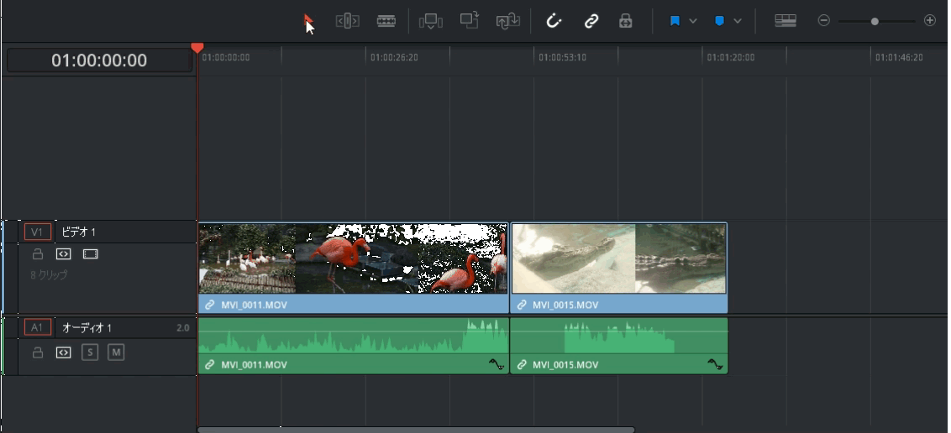Click the timecode field 01:00:00:00

[x=99, y=60]
